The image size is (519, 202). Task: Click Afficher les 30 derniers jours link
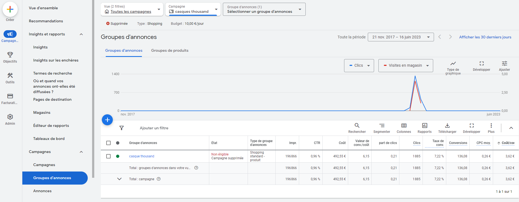coord(485,37)
